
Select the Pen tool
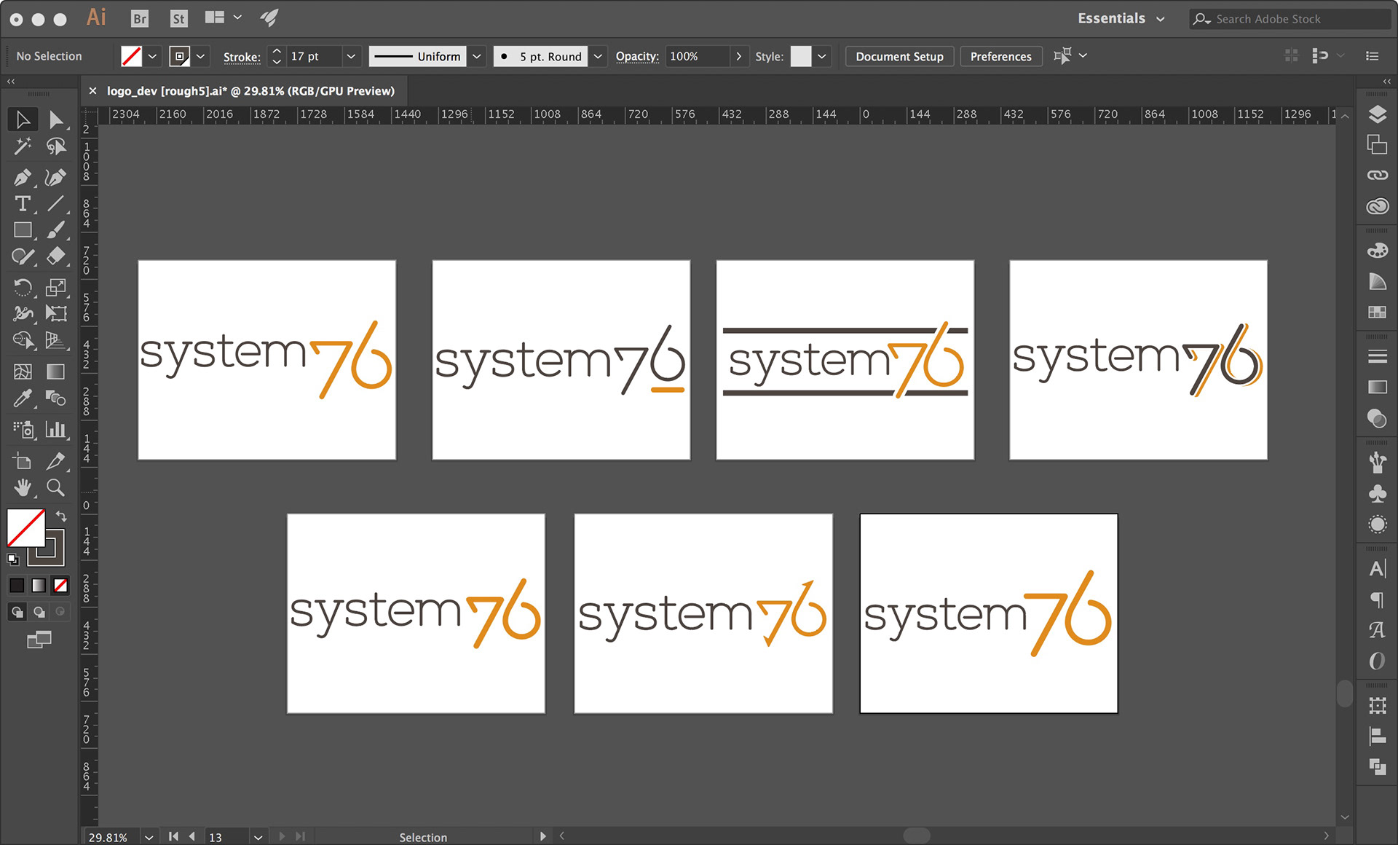click(x=23, y=177)
